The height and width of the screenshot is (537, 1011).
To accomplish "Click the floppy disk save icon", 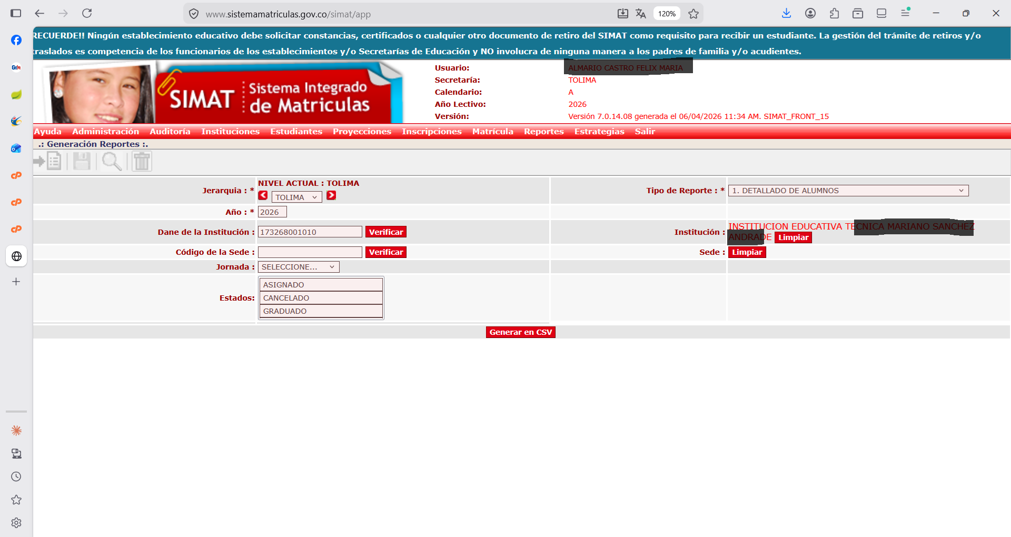I will pos(82,161).
